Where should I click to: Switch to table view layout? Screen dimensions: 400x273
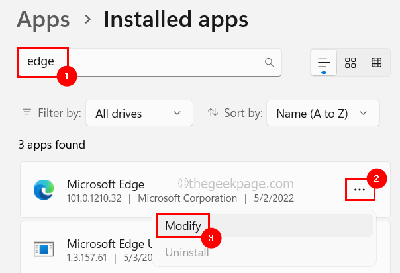(376, 62)
